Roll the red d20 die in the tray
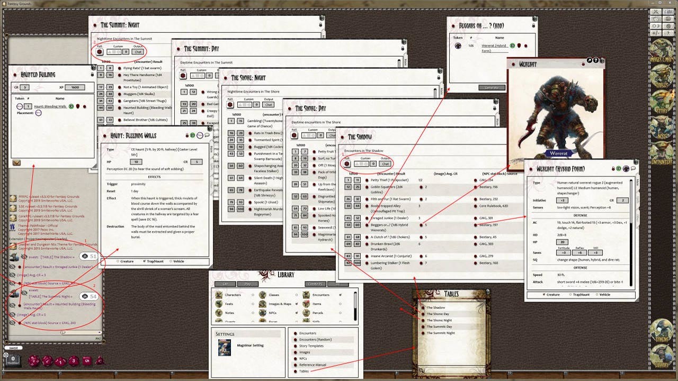 pyautogui.click(x=34, y=360)
